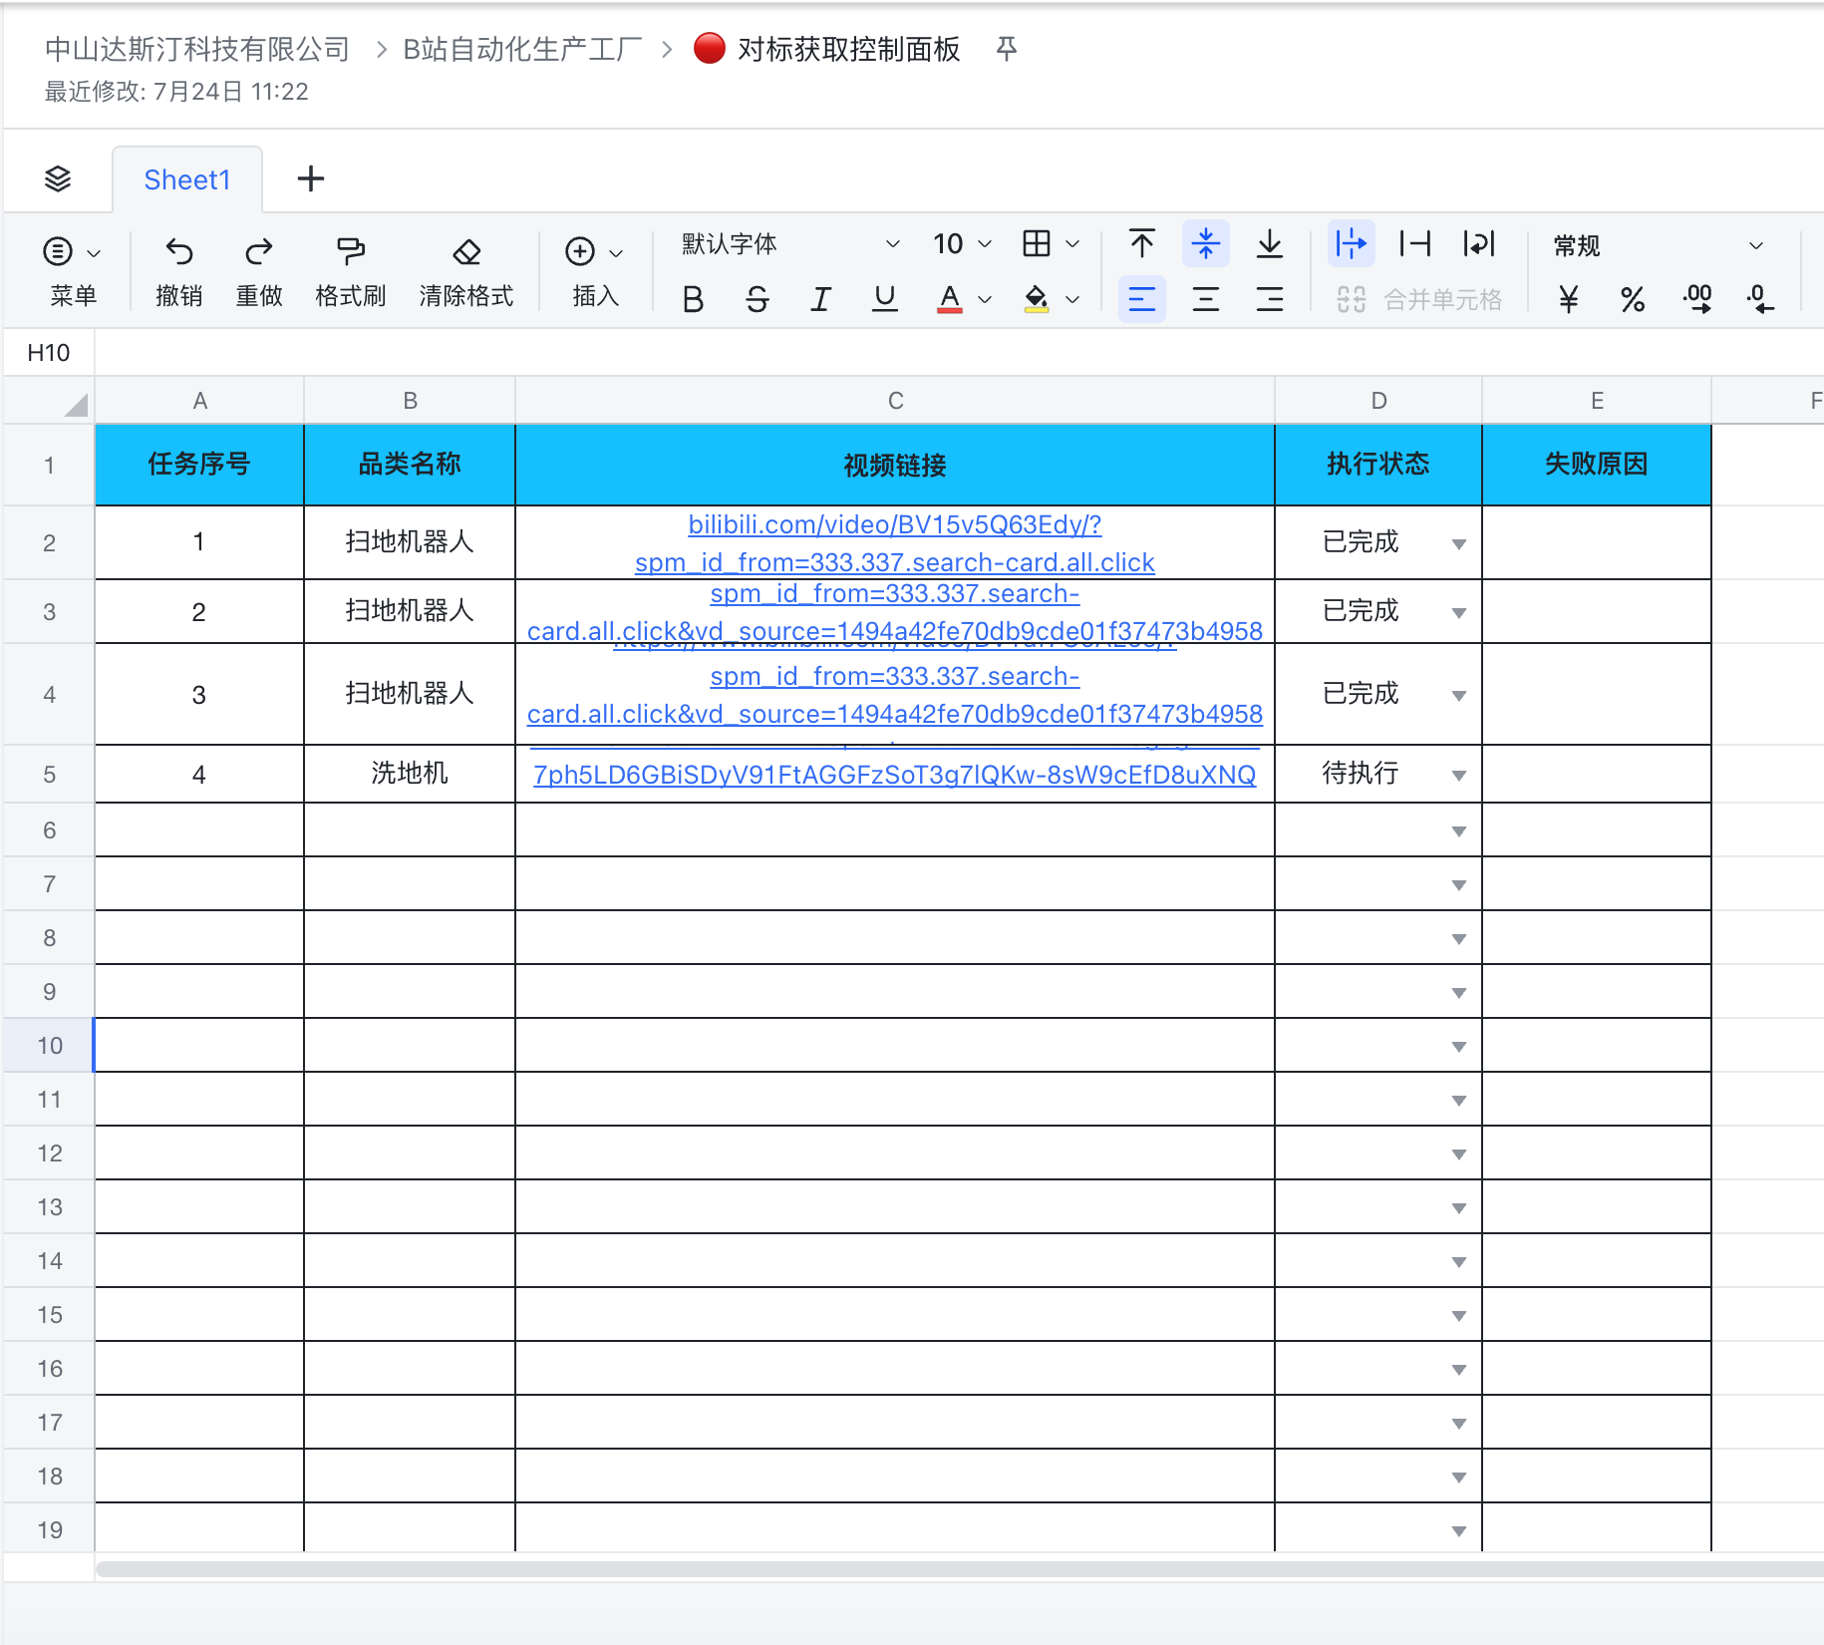The height and width of the screenshot is (1645, 1824).
Task: Select text wrap mode icon
Action: (x=1479, y=243)
